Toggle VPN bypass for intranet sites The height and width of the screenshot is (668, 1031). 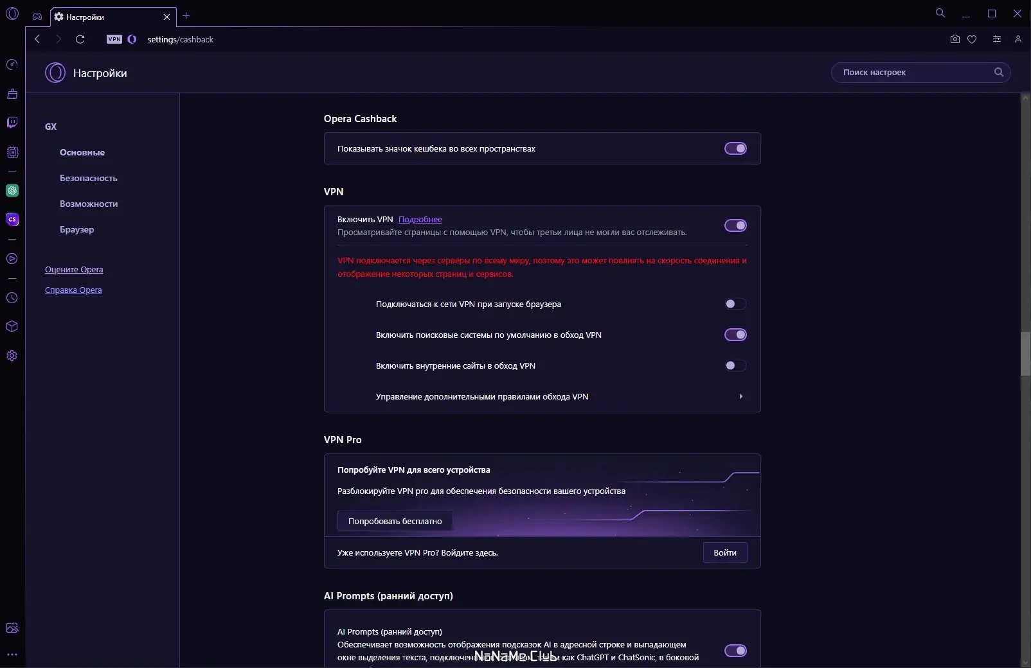pos(735,365)
